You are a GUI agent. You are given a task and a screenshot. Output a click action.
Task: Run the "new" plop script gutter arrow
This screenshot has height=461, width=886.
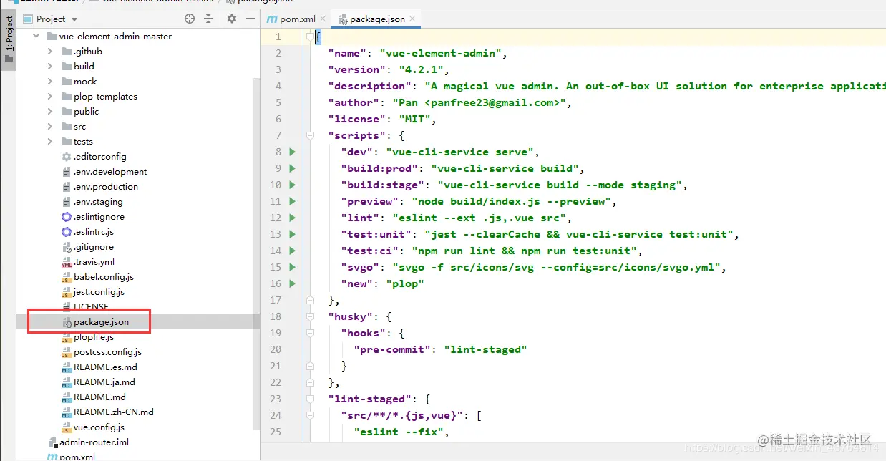pyautogui.click(x=292, y=283)
